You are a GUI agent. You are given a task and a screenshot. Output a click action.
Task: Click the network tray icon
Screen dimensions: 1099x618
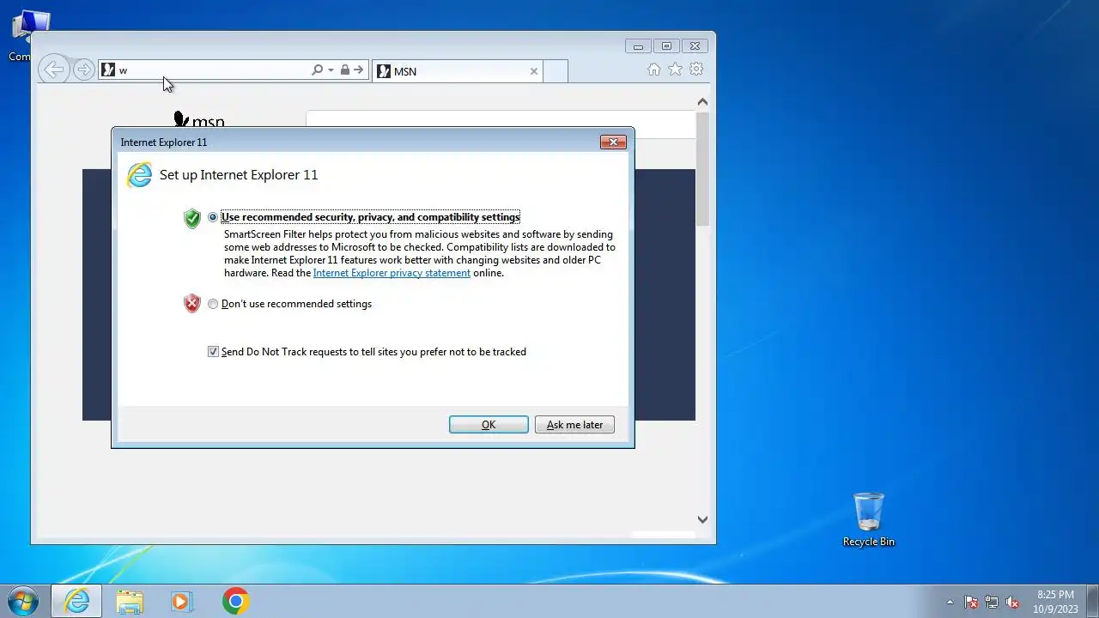tap(992, 602)
